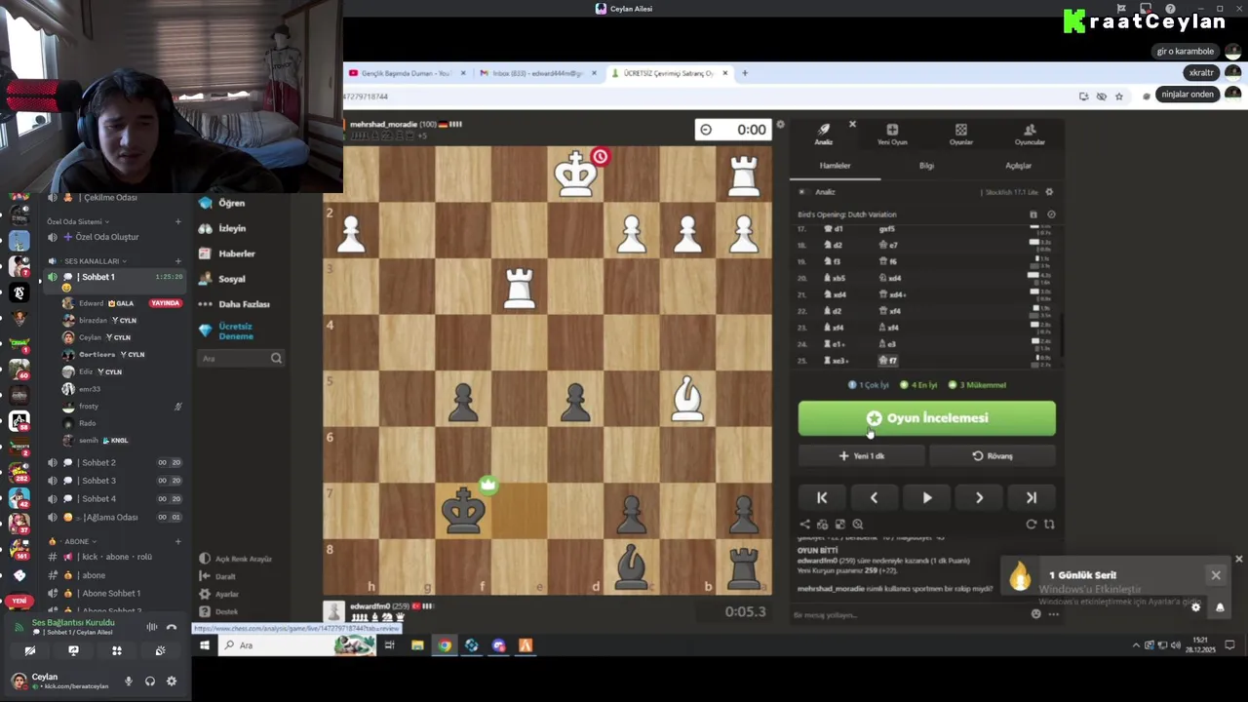The width and height of the screenshot is (1248, 702).
Task: Click Özel Oda Oluştur channel
Action: [x=107, y=237]
